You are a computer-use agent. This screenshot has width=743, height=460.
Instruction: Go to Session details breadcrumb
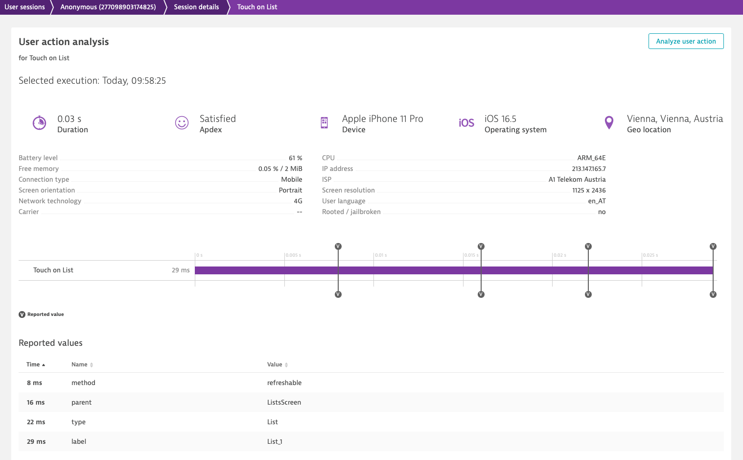pyautogui.click(x=196, y=7)
